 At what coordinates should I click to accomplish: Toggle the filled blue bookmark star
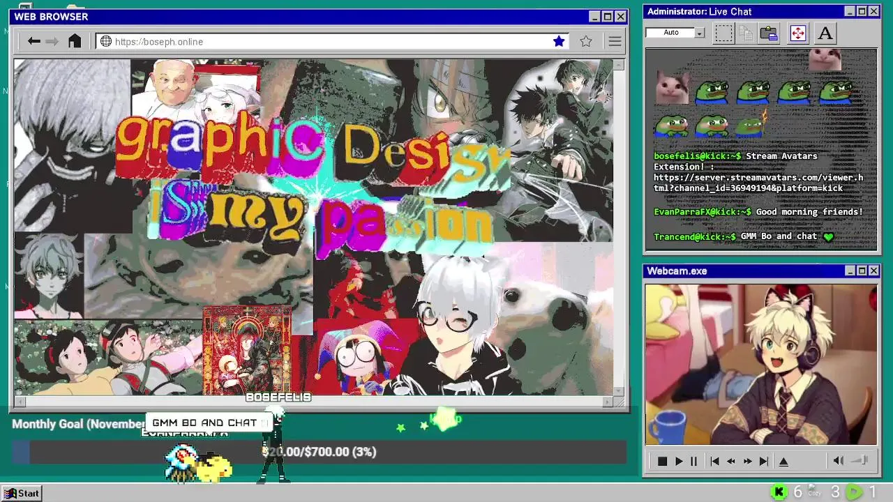[559, 42]
